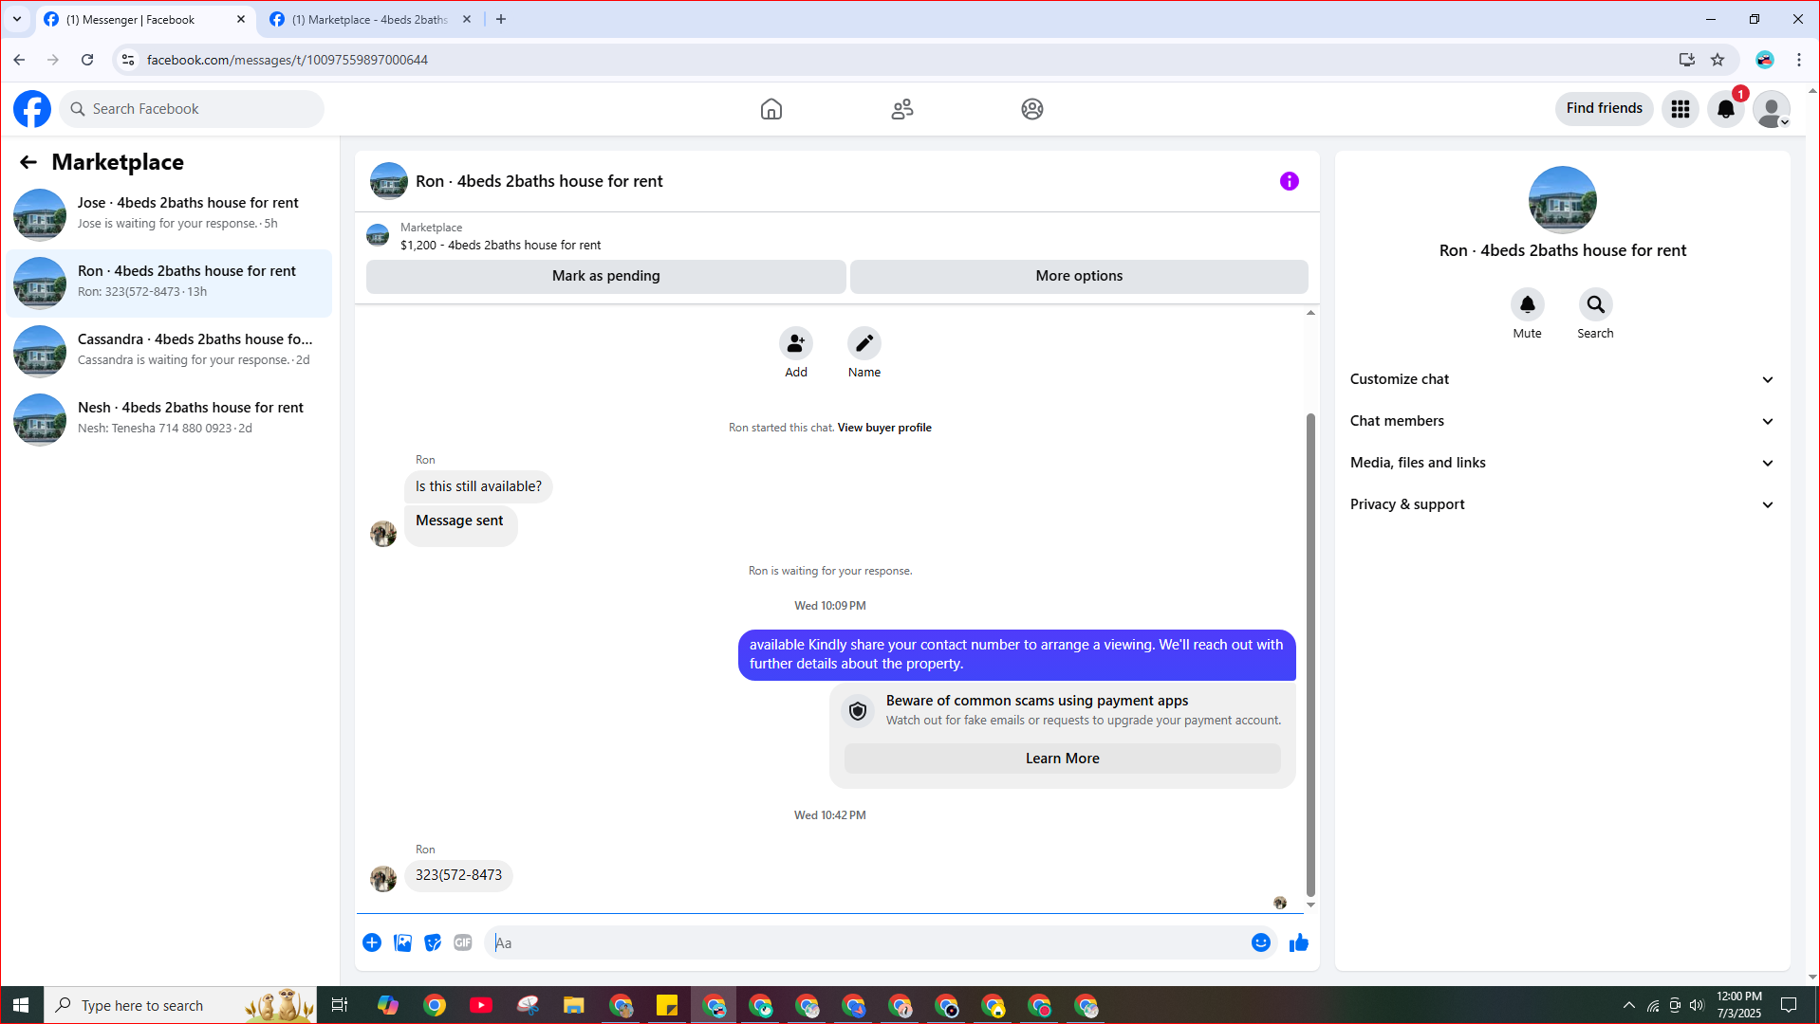Screen dimensions: 1820x1024
Task: Open more actions plus icon in composer
Action: (372, 942)
